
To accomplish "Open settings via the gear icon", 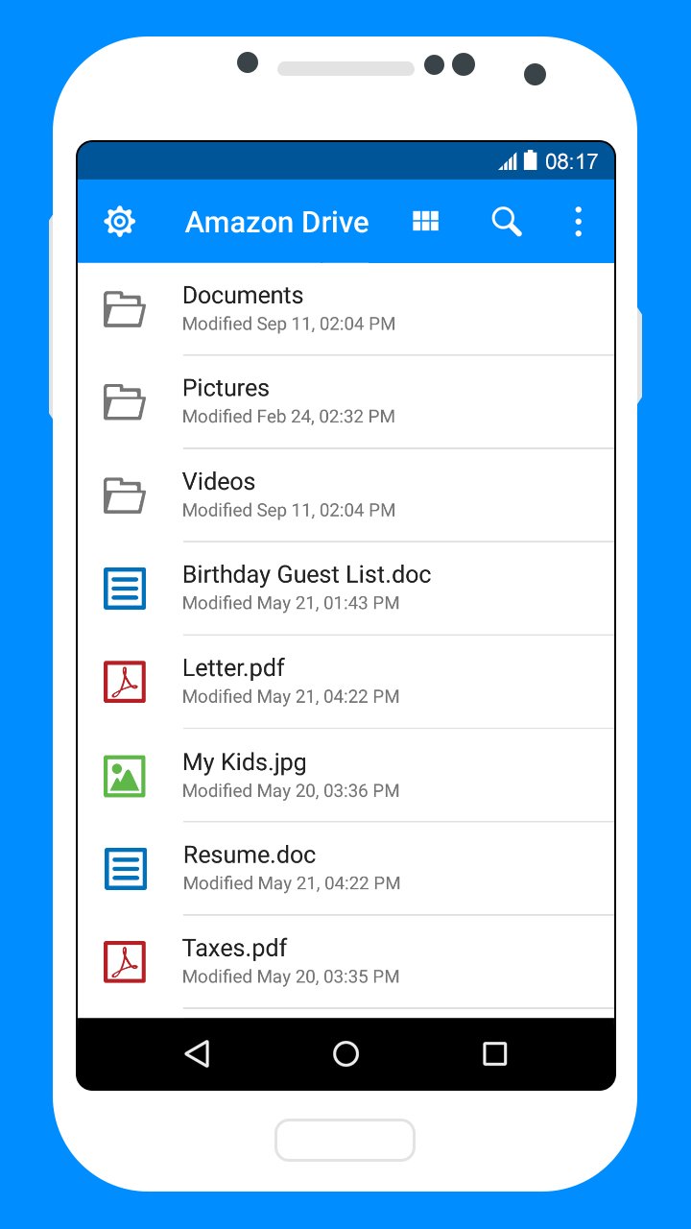I will (x=119, y=222).
